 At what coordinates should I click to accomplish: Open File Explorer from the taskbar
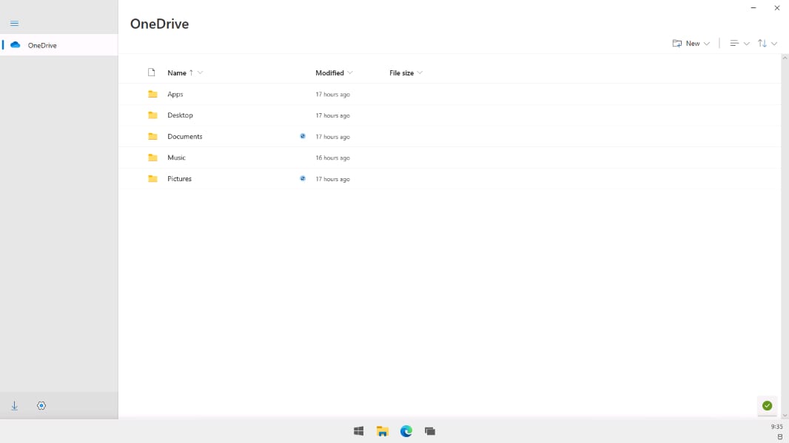click(383, 431)
